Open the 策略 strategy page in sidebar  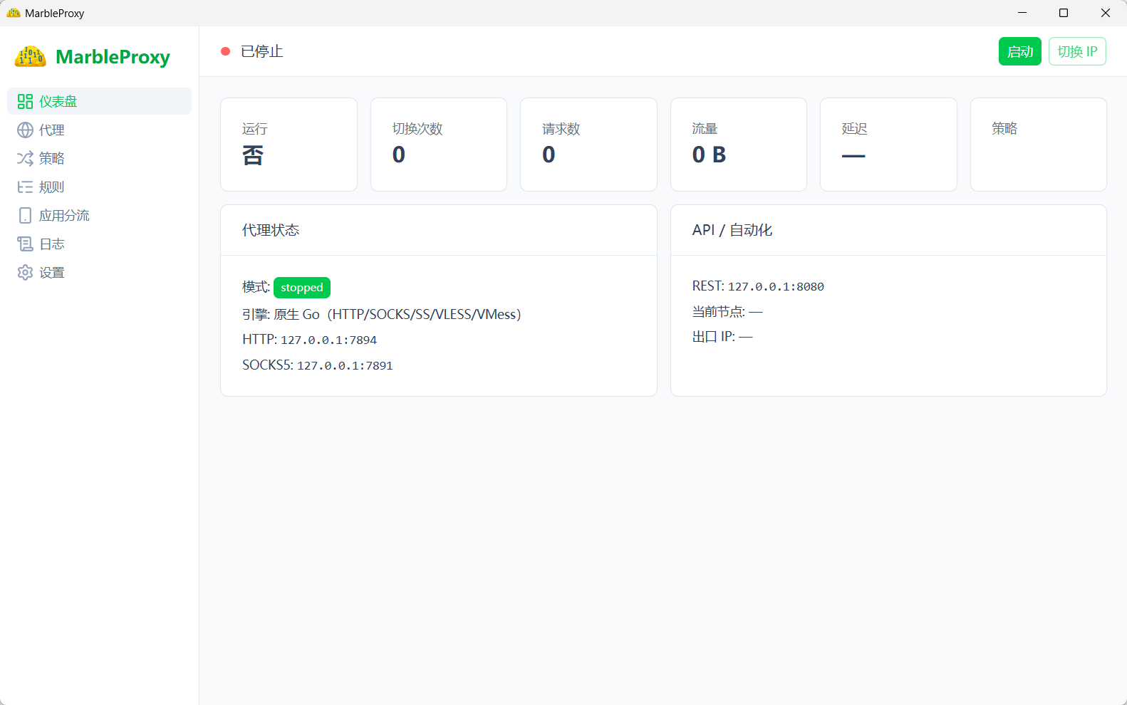coord(99,158)
